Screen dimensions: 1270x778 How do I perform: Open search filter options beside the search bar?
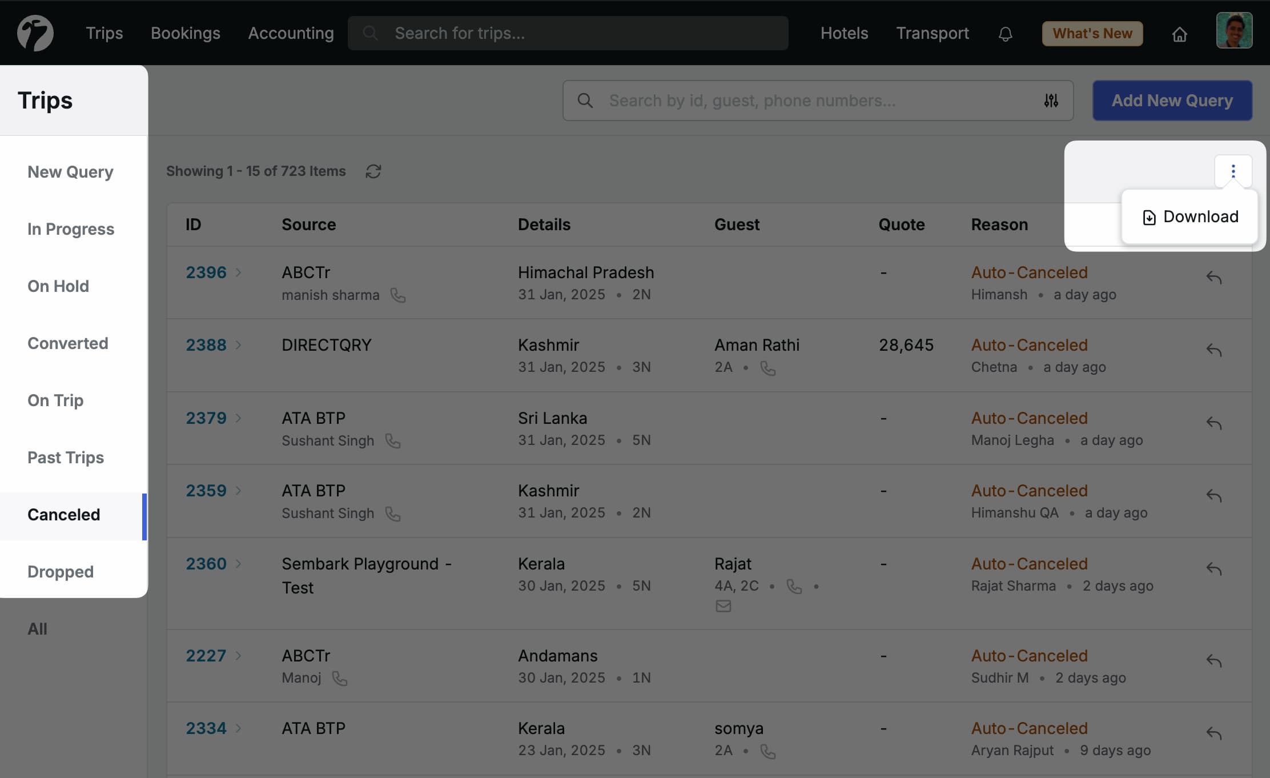click(x=1051, y=101)
